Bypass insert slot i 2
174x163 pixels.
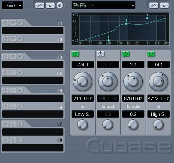pos(13,39)
